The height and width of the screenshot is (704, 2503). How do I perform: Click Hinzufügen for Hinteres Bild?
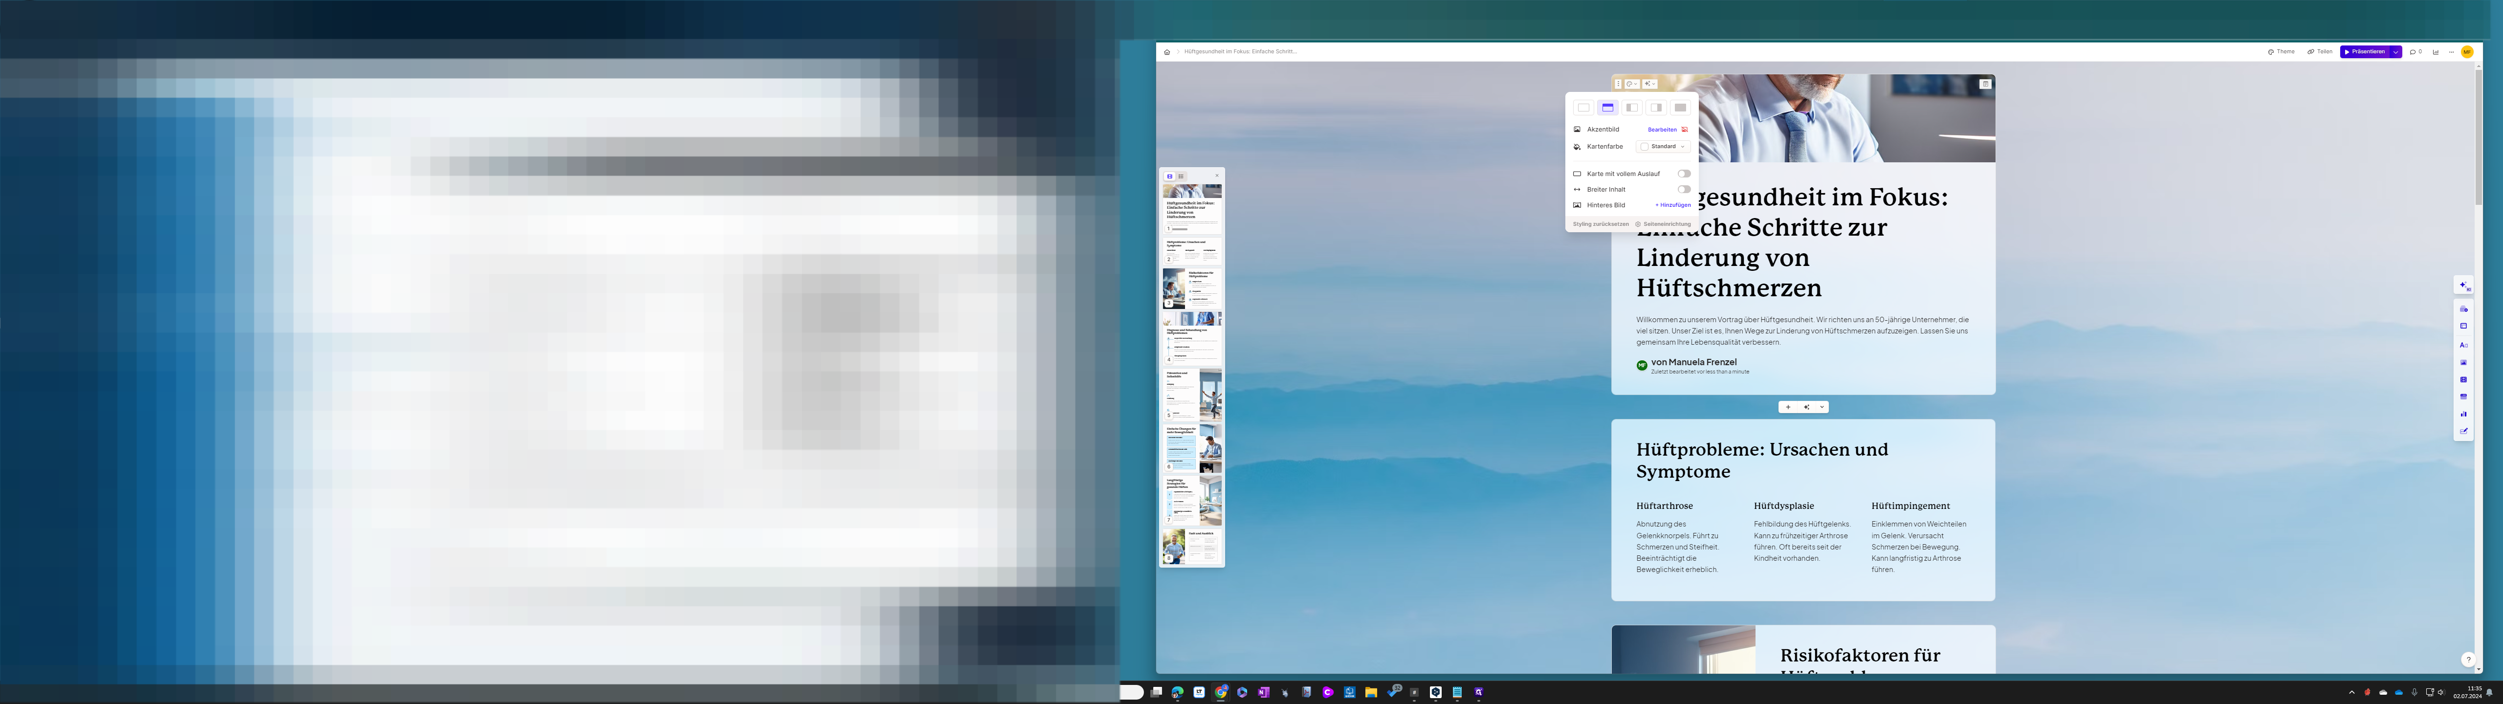tap(1672, 205)
